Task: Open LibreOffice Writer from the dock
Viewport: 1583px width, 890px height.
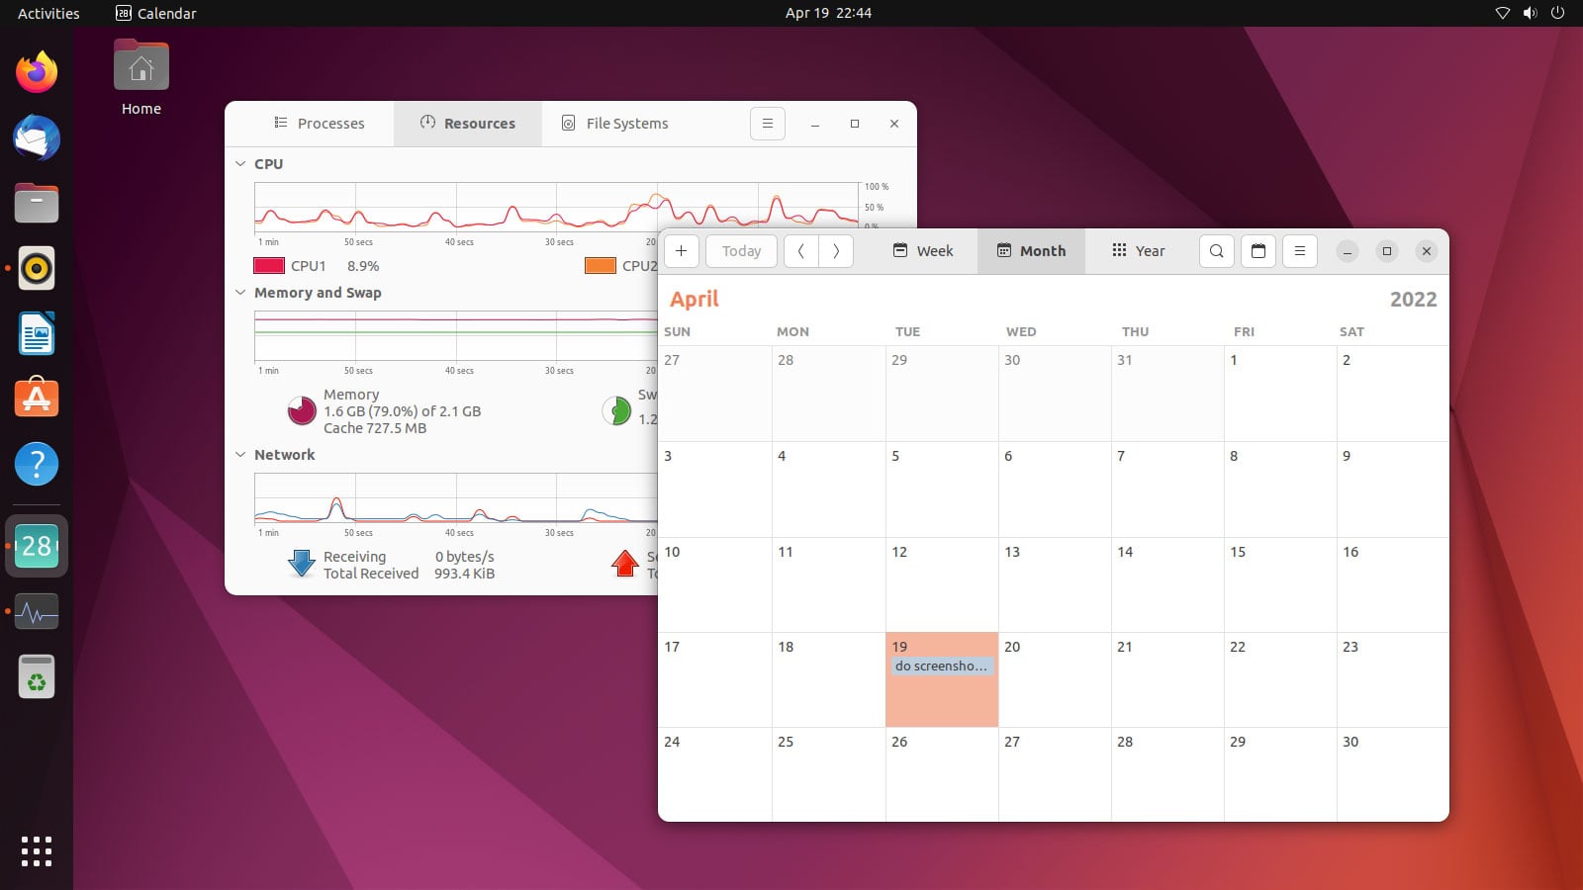Action: (x=36, y=333)
